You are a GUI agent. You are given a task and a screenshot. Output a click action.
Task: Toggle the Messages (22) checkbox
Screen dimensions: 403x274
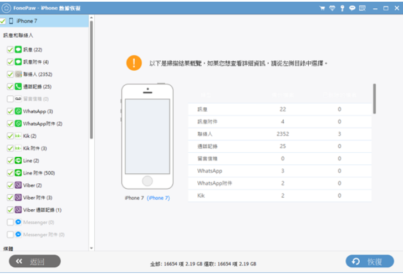pyautogui.click(x=10, y=49)
